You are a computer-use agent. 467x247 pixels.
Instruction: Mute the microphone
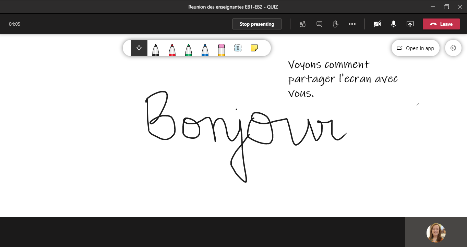pos(394,24)
